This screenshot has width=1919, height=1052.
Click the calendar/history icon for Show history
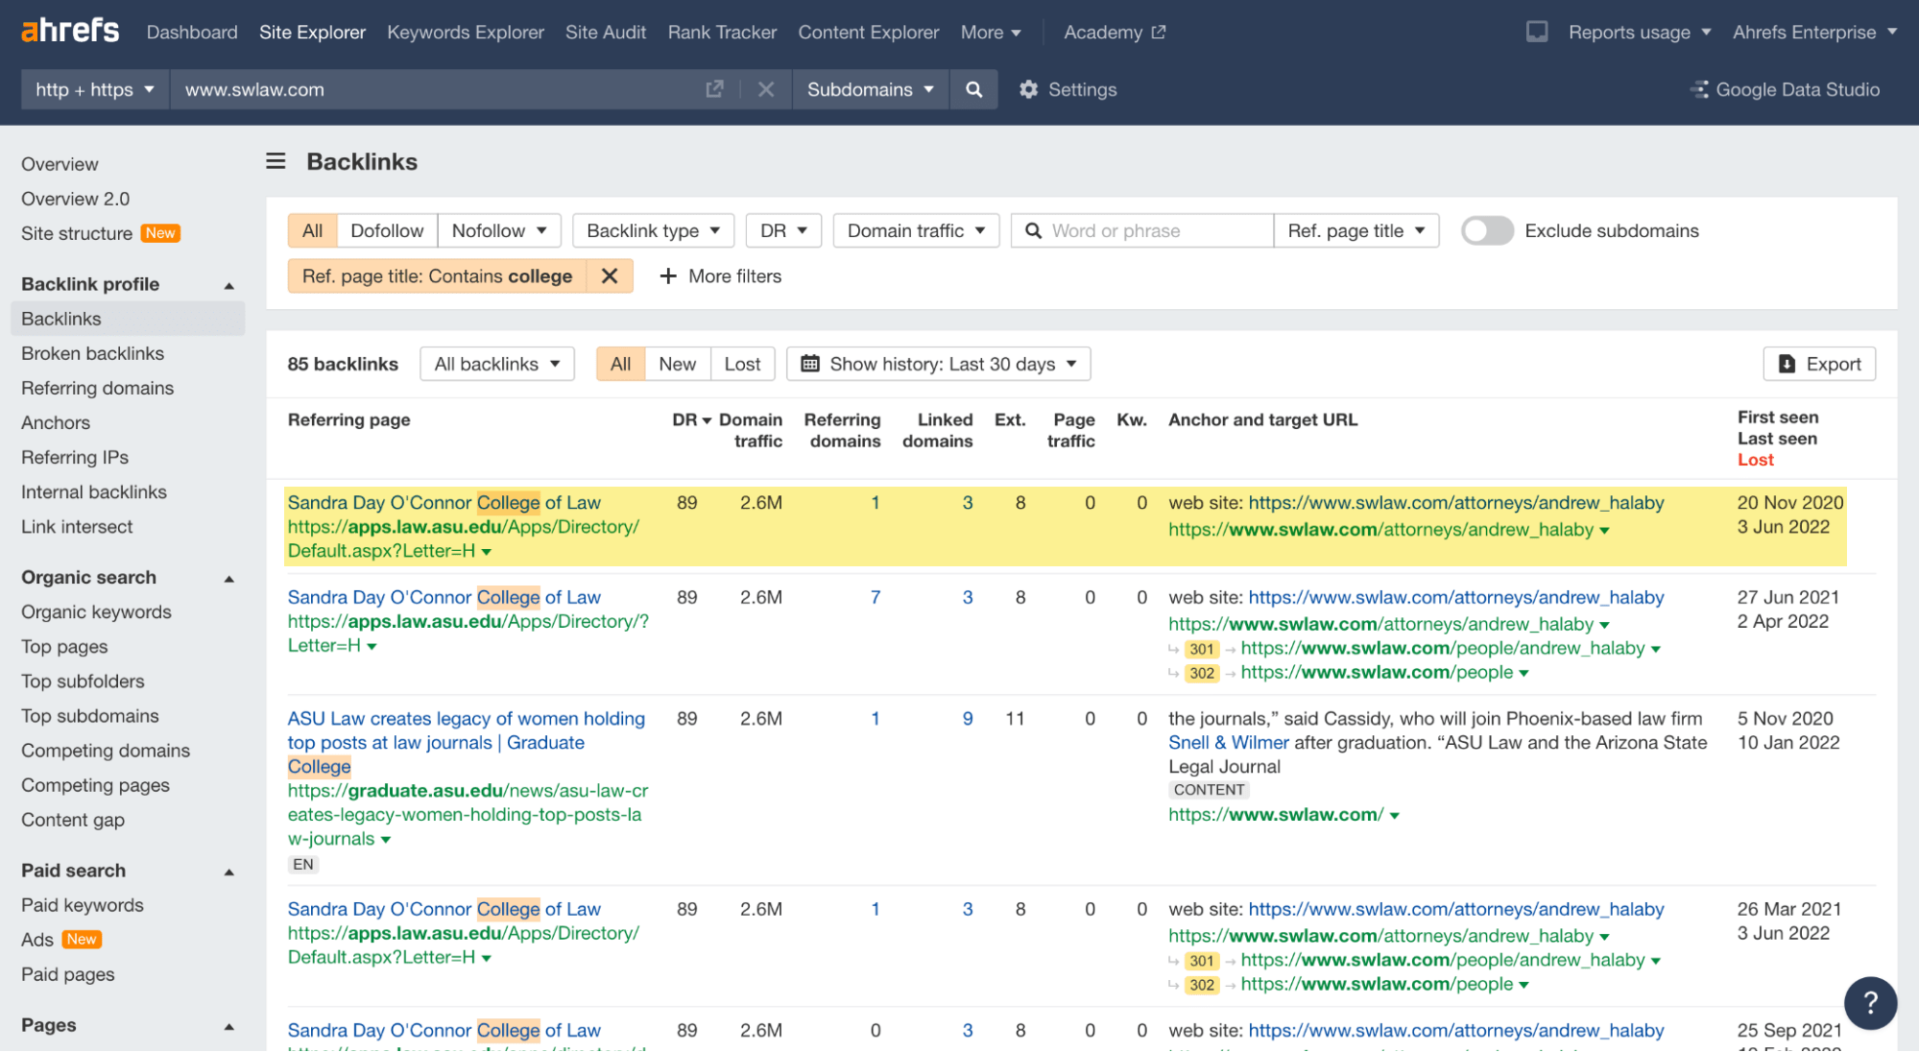[x=810, y=364]
